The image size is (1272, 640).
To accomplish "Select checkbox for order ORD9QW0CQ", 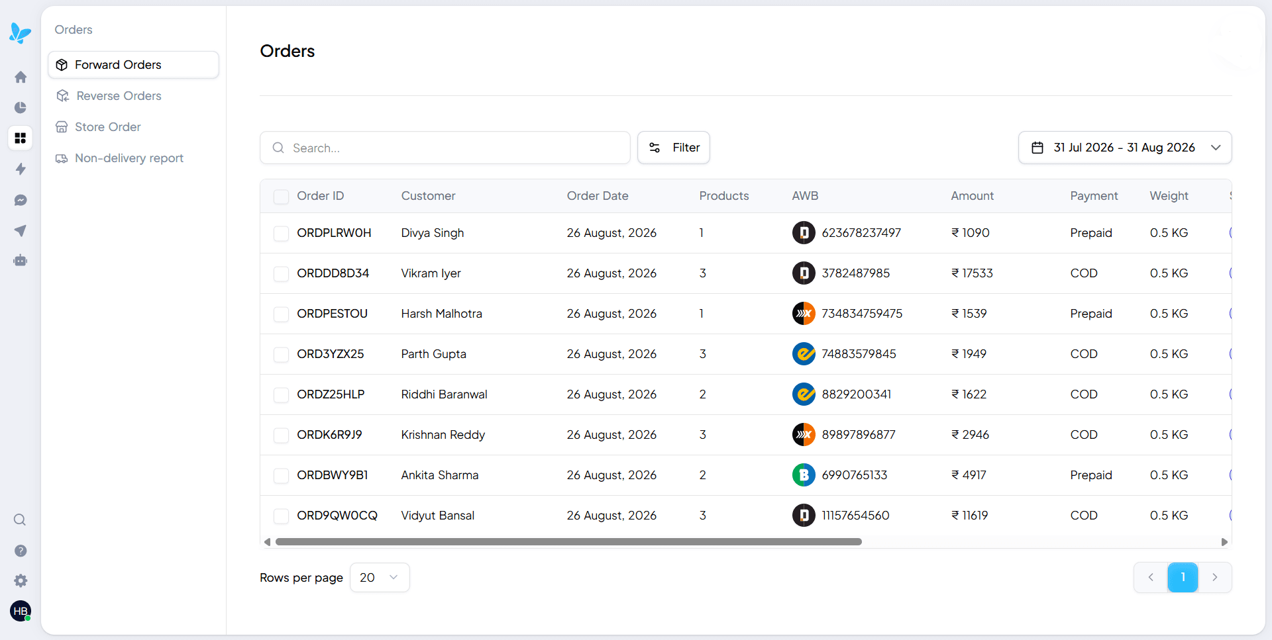I will (281, 516).
